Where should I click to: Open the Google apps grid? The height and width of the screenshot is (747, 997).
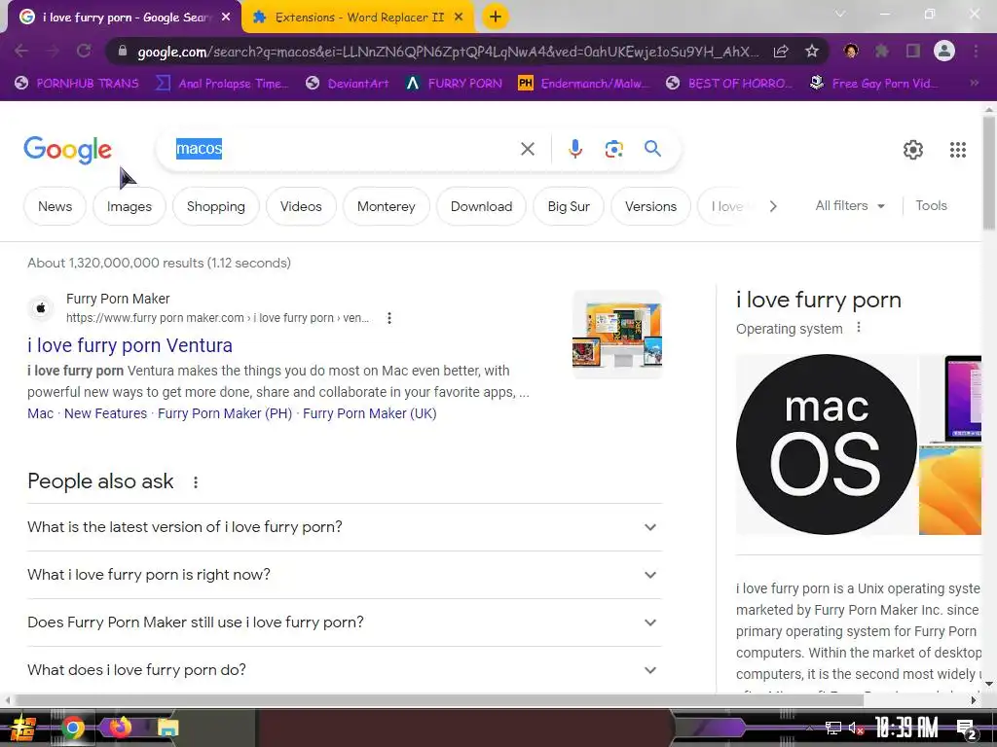(958, 150)
